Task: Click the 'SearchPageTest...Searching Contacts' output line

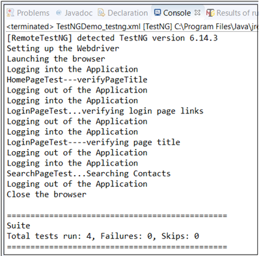Action: [x=89, y=173]
